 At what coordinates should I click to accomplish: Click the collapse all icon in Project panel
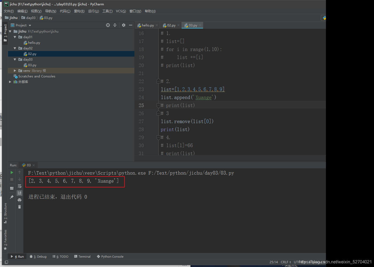click(x=115, y=25)
